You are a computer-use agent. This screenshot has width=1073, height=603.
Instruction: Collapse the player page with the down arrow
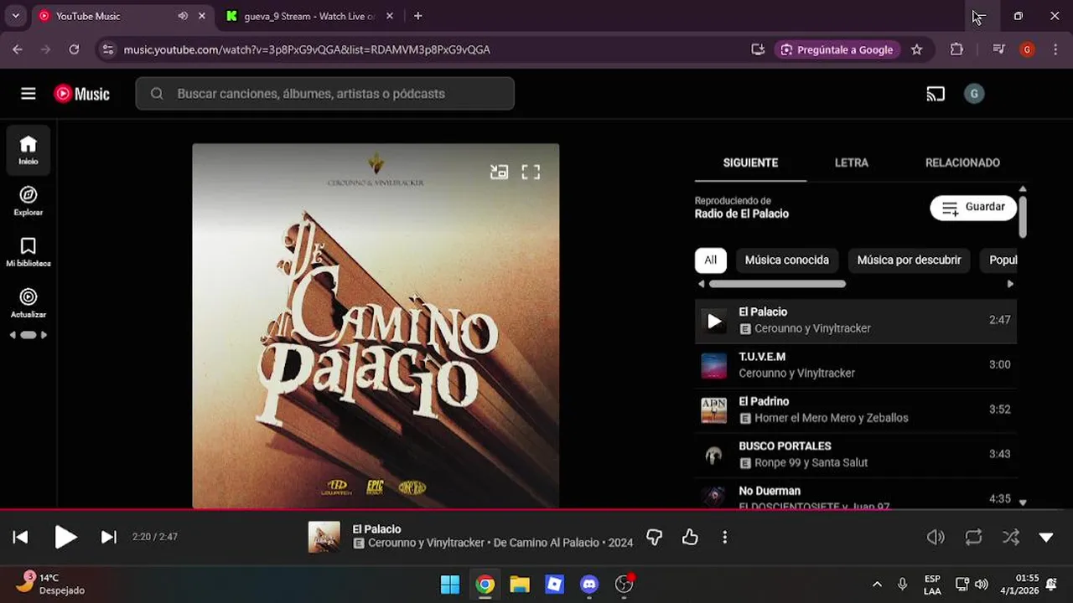click(1046, 537)
